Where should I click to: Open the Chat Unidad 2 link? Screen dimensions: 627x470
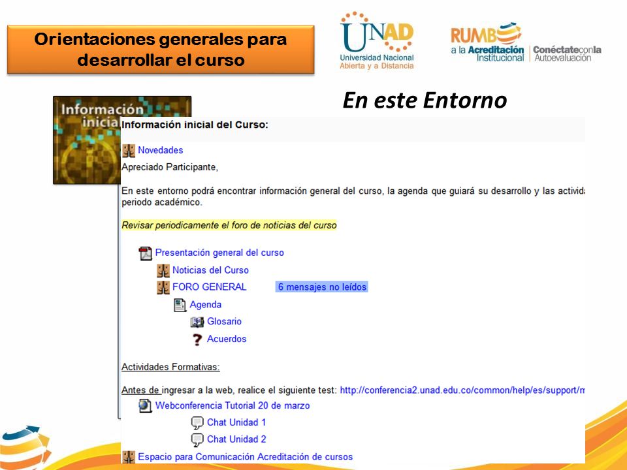tap(236, 439)
